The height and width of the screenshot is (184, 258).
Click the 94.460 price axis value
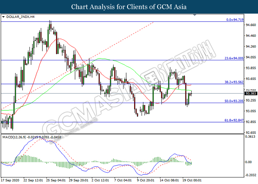[251, 36]
